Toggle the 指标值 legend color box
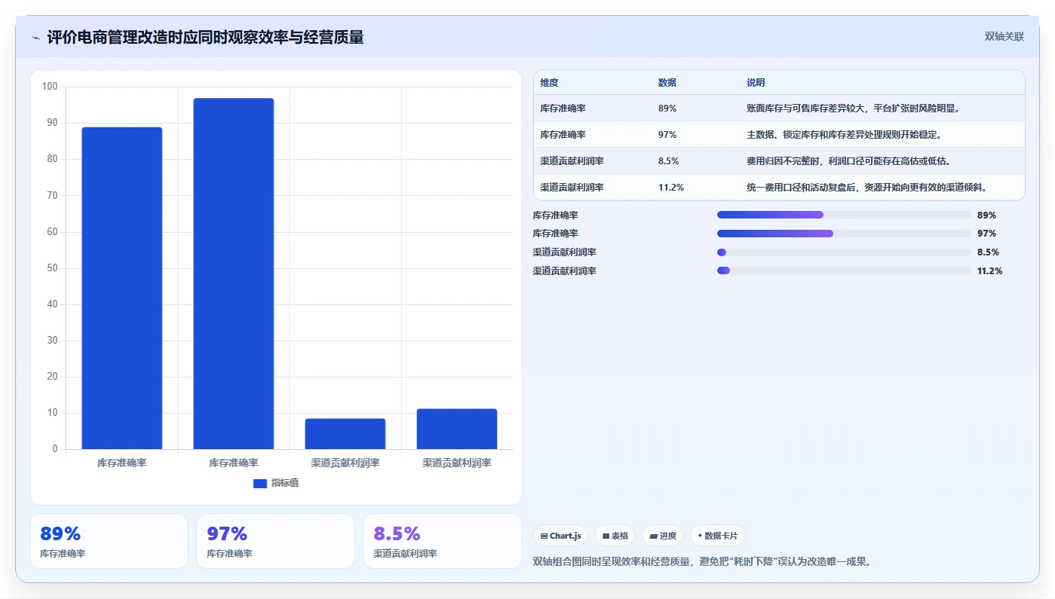Image resolution: width=1055 pixels, height=599 pixels. (260, 484)
